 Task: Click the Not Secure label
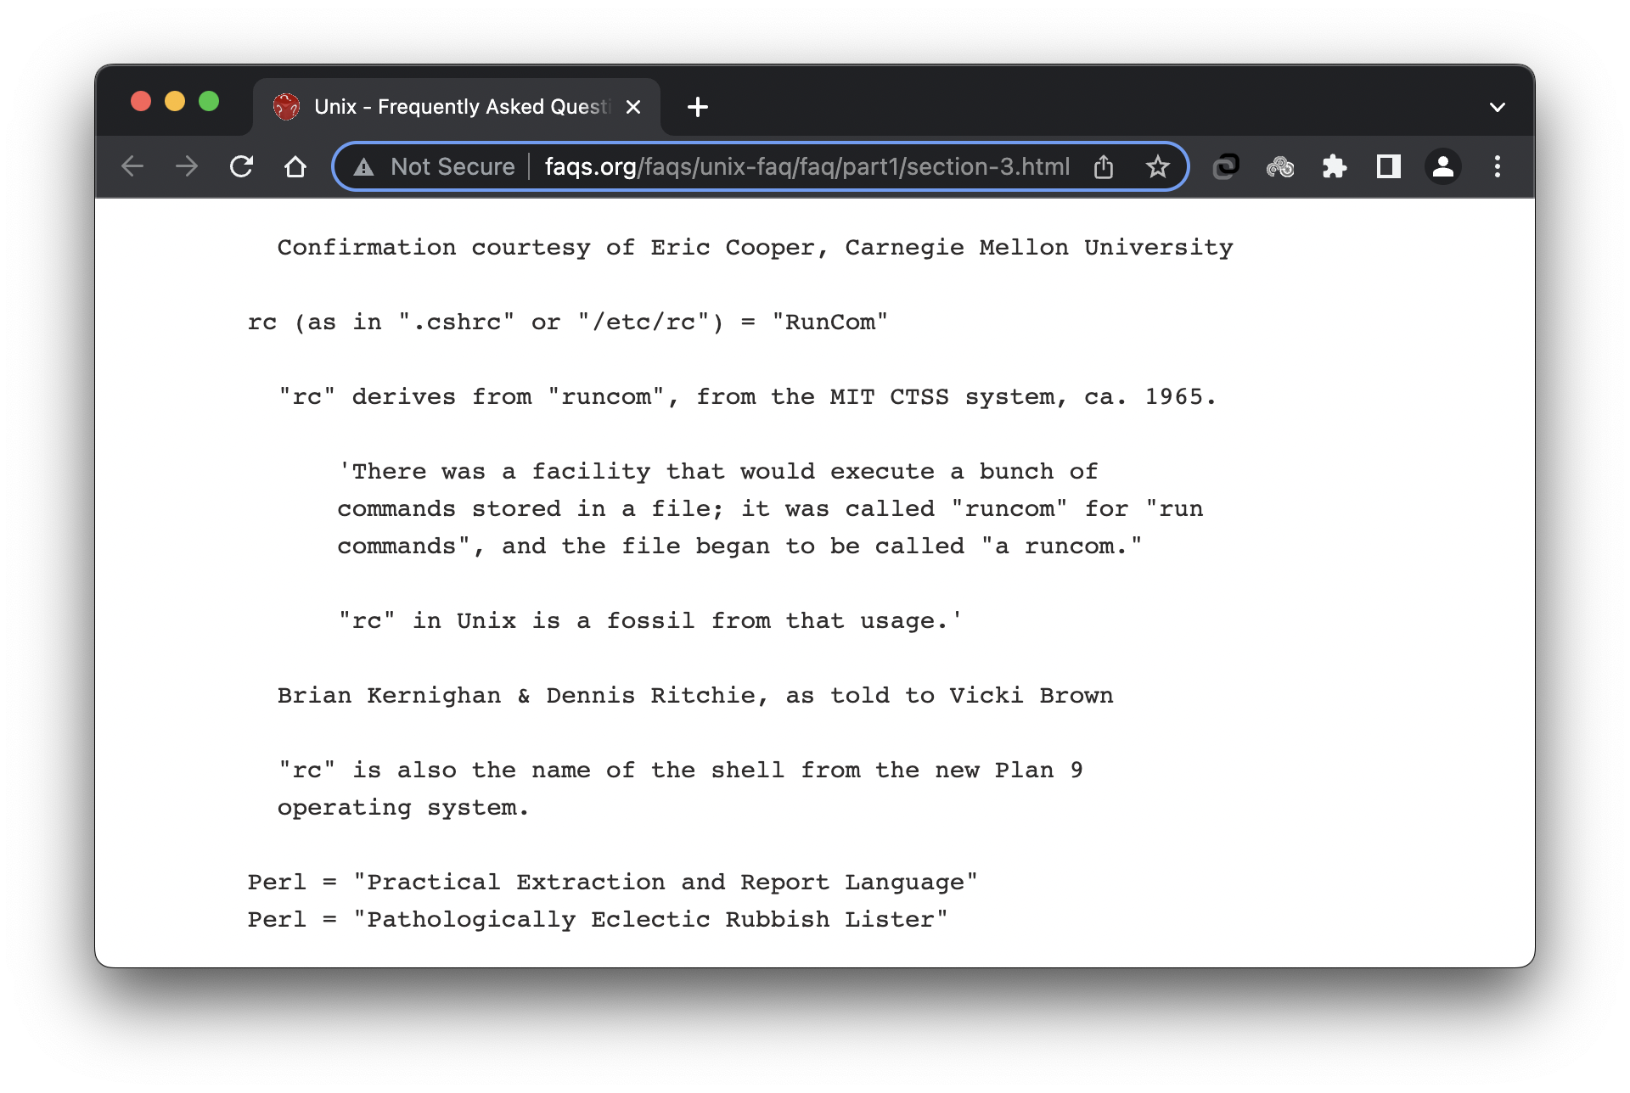452,166
